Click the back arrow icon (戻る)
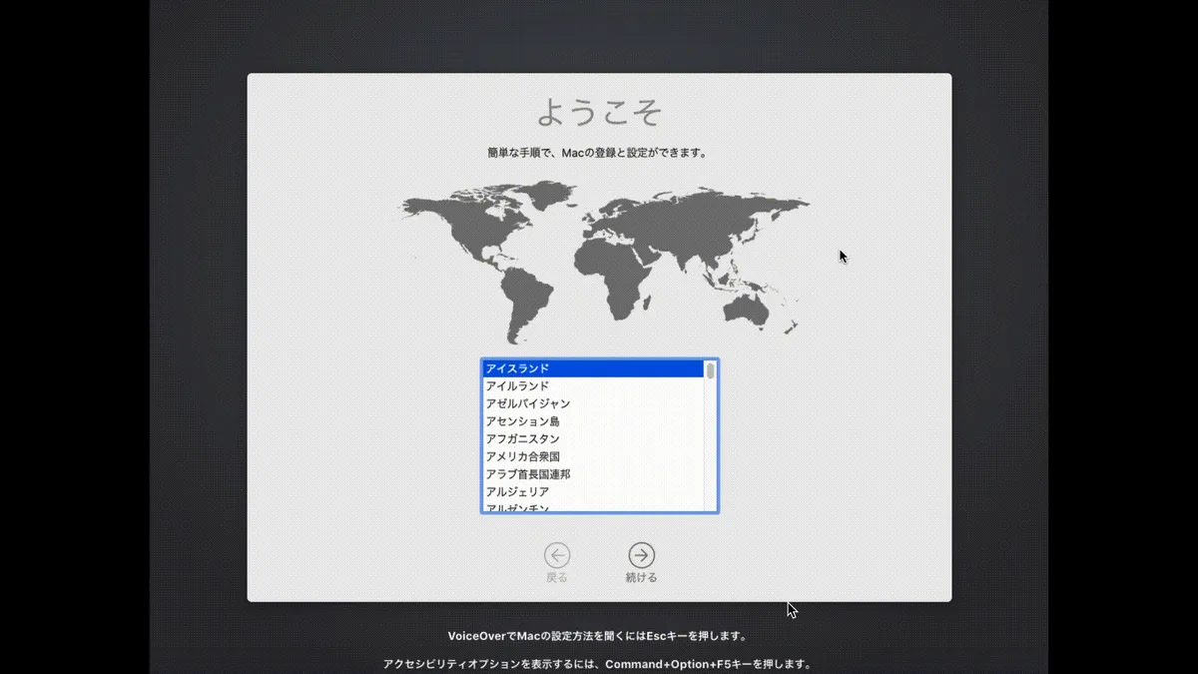 click(557, 555)
